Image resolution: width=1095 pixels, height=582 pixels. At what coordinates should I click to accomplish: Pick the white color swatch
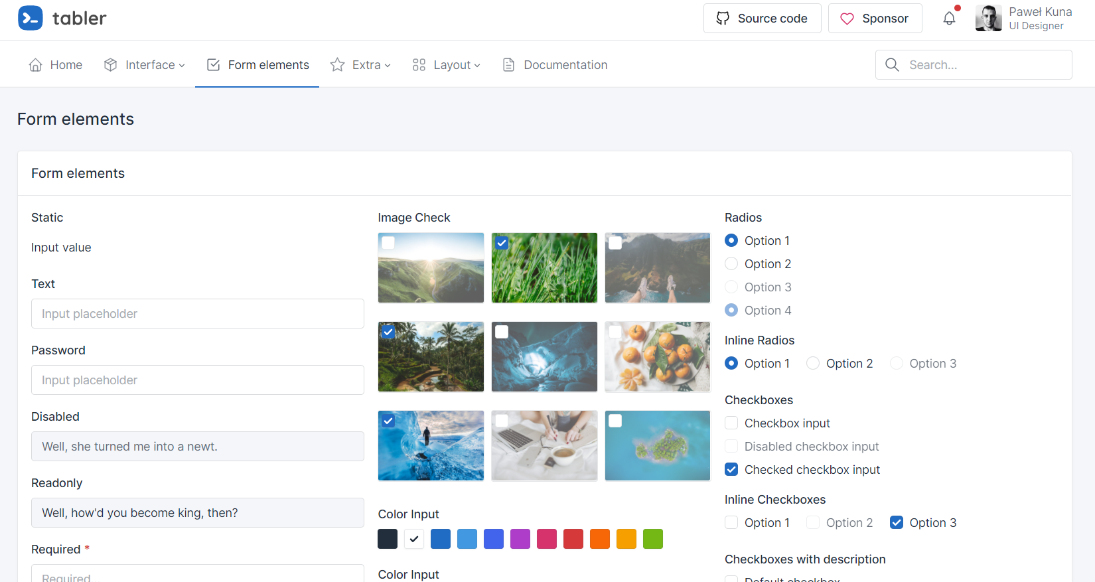tap(414, 539)
